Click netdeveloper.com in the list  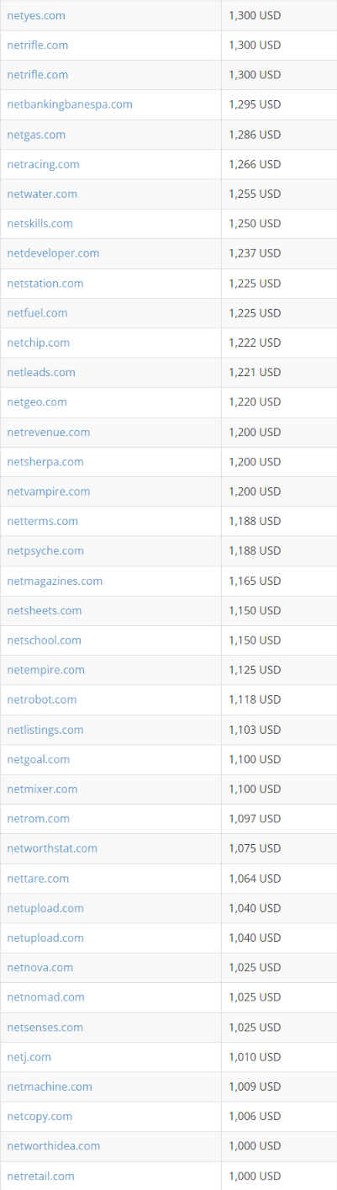53,253
